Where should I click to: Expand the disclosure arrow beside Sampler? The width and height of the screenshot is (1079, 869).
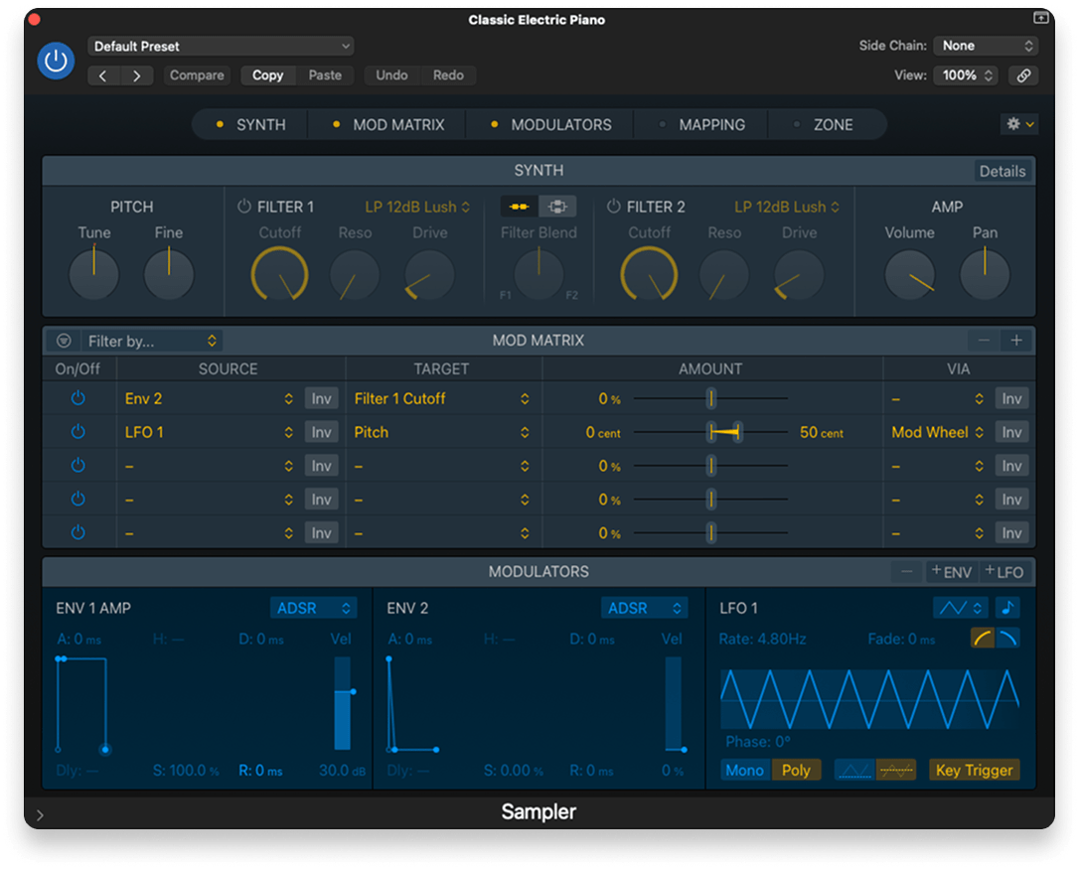click(x=40, y=815)
